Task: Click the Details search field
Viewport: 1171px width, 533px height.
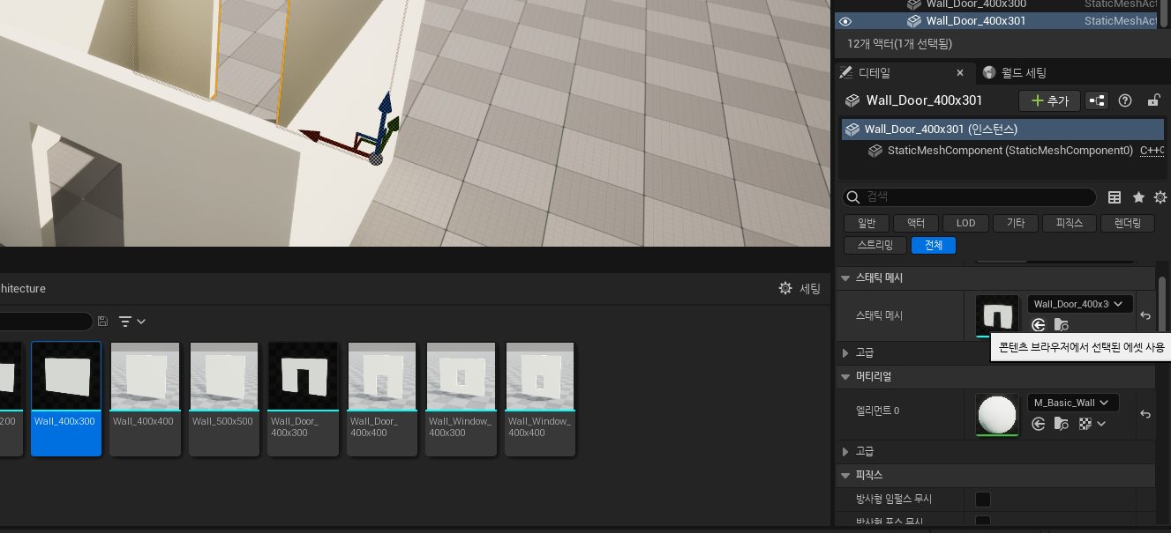Action: point(969,197)
